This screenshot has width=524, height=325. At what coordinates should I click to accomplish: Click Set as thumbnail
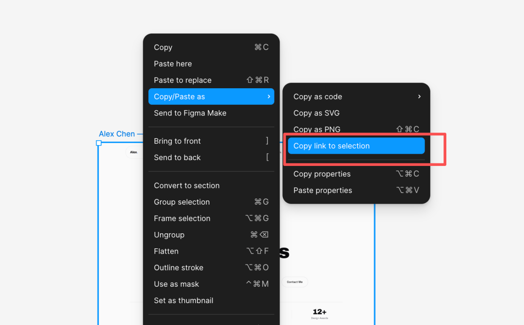click(x=211, y=300)
